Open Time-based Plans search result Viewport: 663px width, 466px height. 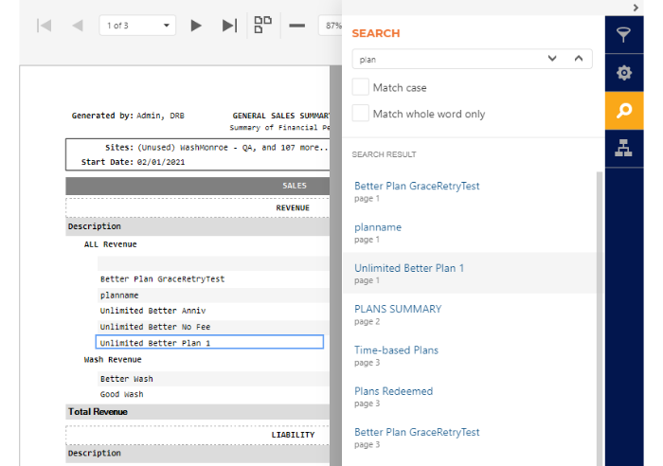click(396, 349)
